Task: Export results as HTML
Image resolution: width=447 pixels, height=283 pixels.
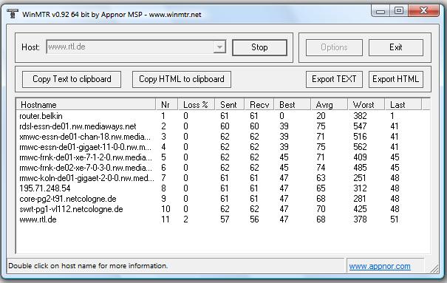Action: click(x=396, y=79)
